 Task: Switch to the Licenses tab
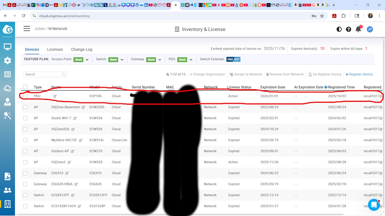pos(55,49)
